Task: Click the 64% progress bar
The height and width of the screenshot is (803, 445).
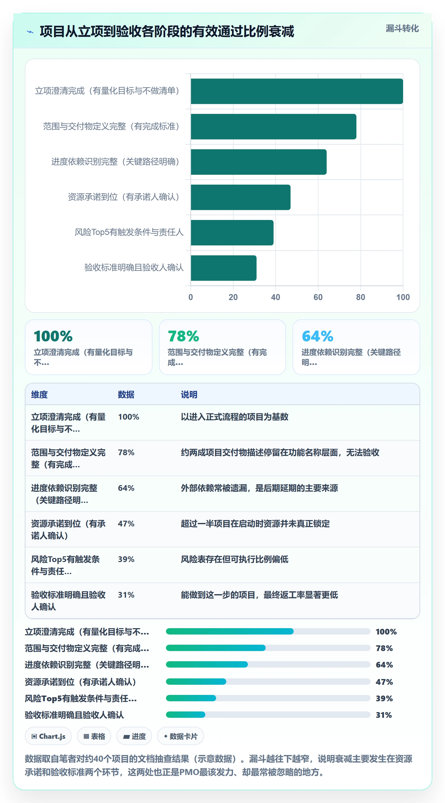Action: pos(268,664)
